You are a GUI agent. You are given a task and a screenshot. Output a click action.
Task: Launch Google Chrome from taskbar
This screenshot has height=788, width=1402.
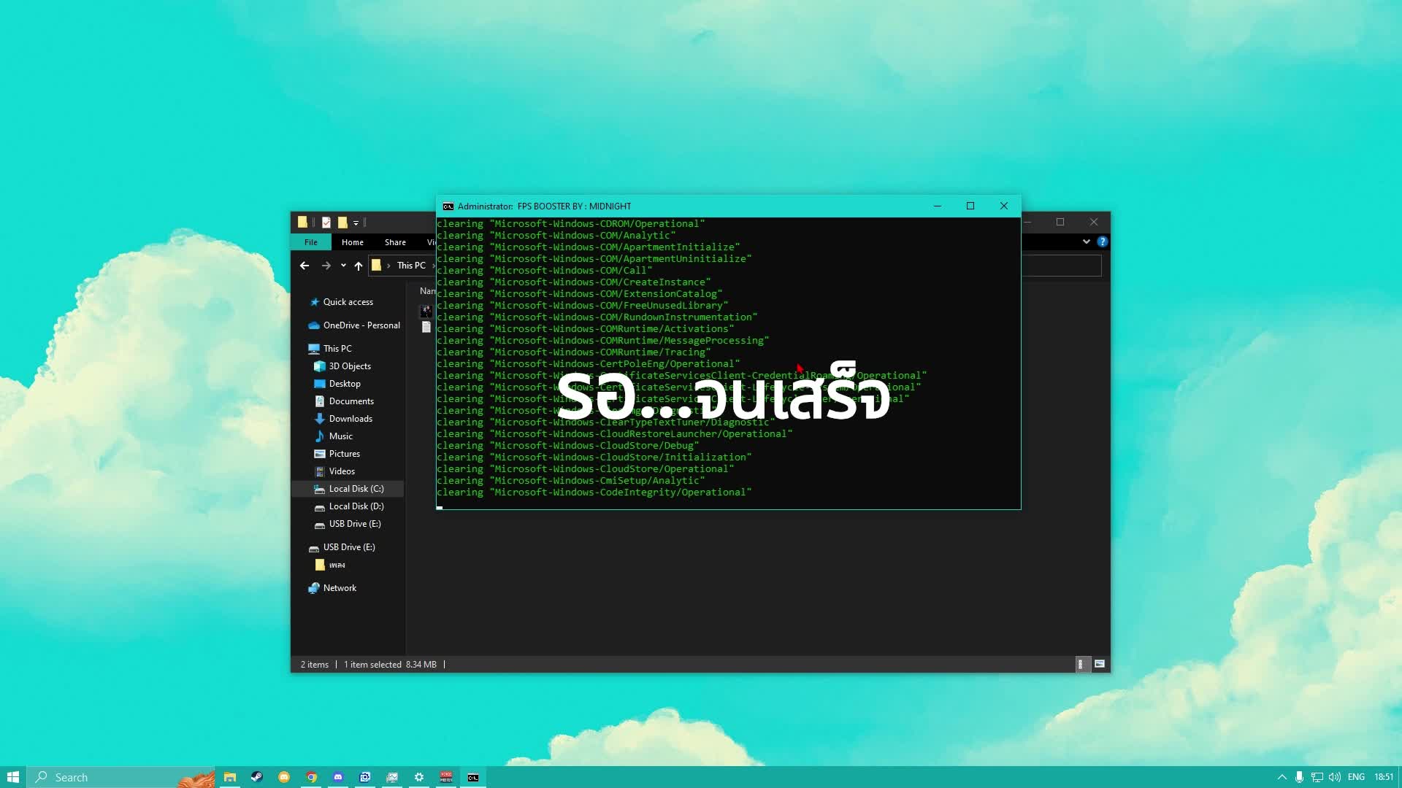pyautogui.click(x=311, y=777)
